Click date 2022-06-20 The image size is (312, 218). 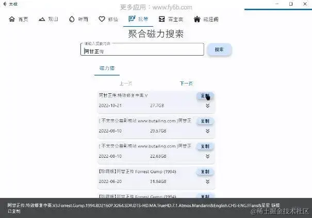110,181
